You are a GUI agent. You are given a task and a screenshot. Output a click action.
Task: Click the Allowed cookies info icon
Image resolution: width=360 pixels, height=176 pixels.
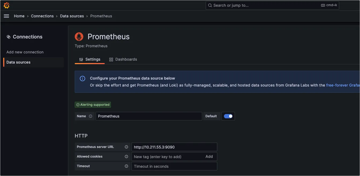tap(126, 157)
